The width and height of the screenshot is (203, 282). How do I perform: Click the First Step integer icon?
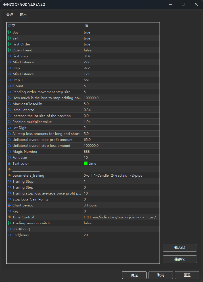tap(9, 56)
